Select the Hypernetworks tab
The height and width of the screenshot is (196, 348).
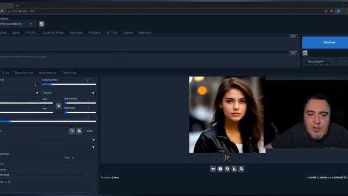[47, 72]
